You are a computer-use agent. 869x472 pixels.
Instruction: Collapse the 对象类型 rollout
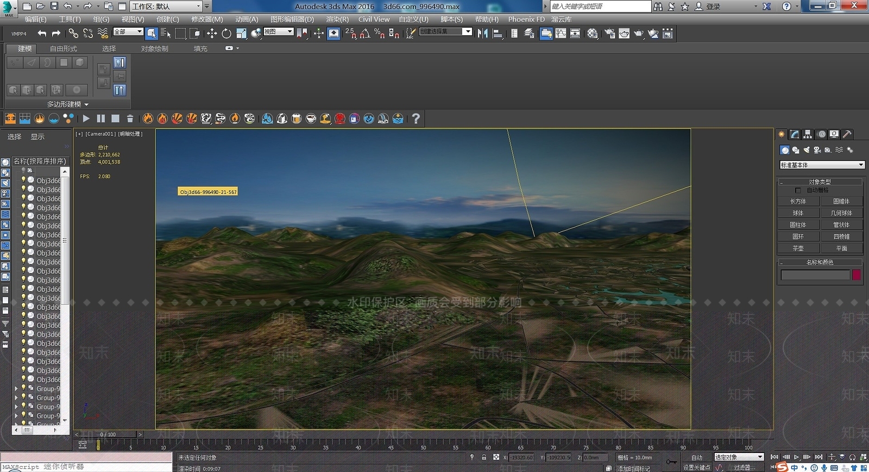[x=820, y=182]
